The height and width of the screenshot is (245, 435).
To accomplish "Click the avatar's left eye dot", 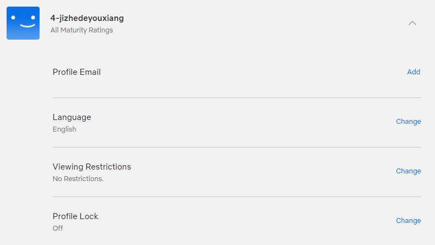I will point(13,18).
